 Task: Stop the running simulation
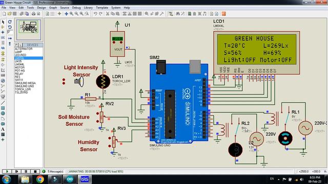click(35, 172)
